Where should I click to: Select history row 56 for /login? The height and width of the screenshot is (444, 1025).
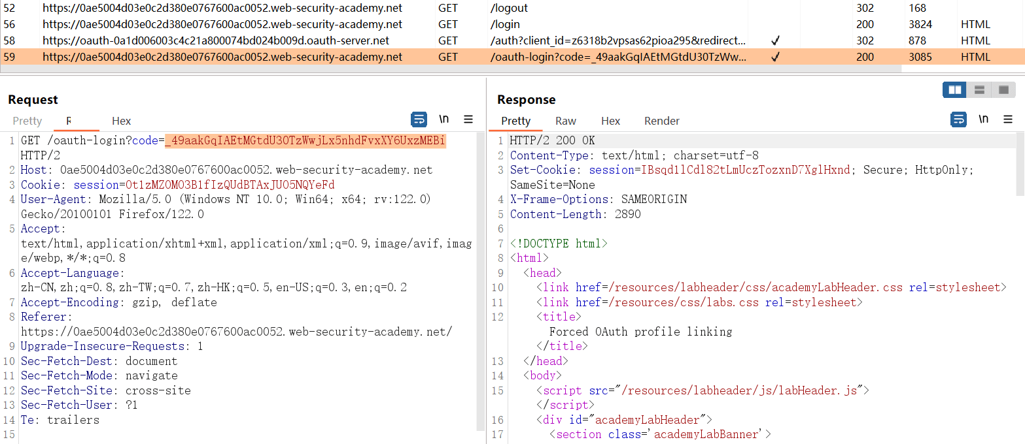(x=222, y=25)
